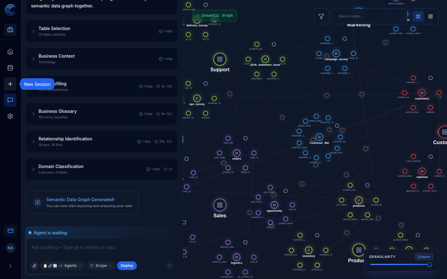Select the products table node
This screenshot has width=447, height=279.
[x=359, y=200]
